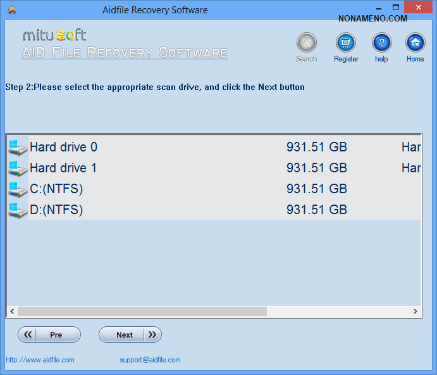Image resolution: width=437 pixels, height=375 pixels.
Task: Click the support@aidfile.com email link
Action: (150, 360)
